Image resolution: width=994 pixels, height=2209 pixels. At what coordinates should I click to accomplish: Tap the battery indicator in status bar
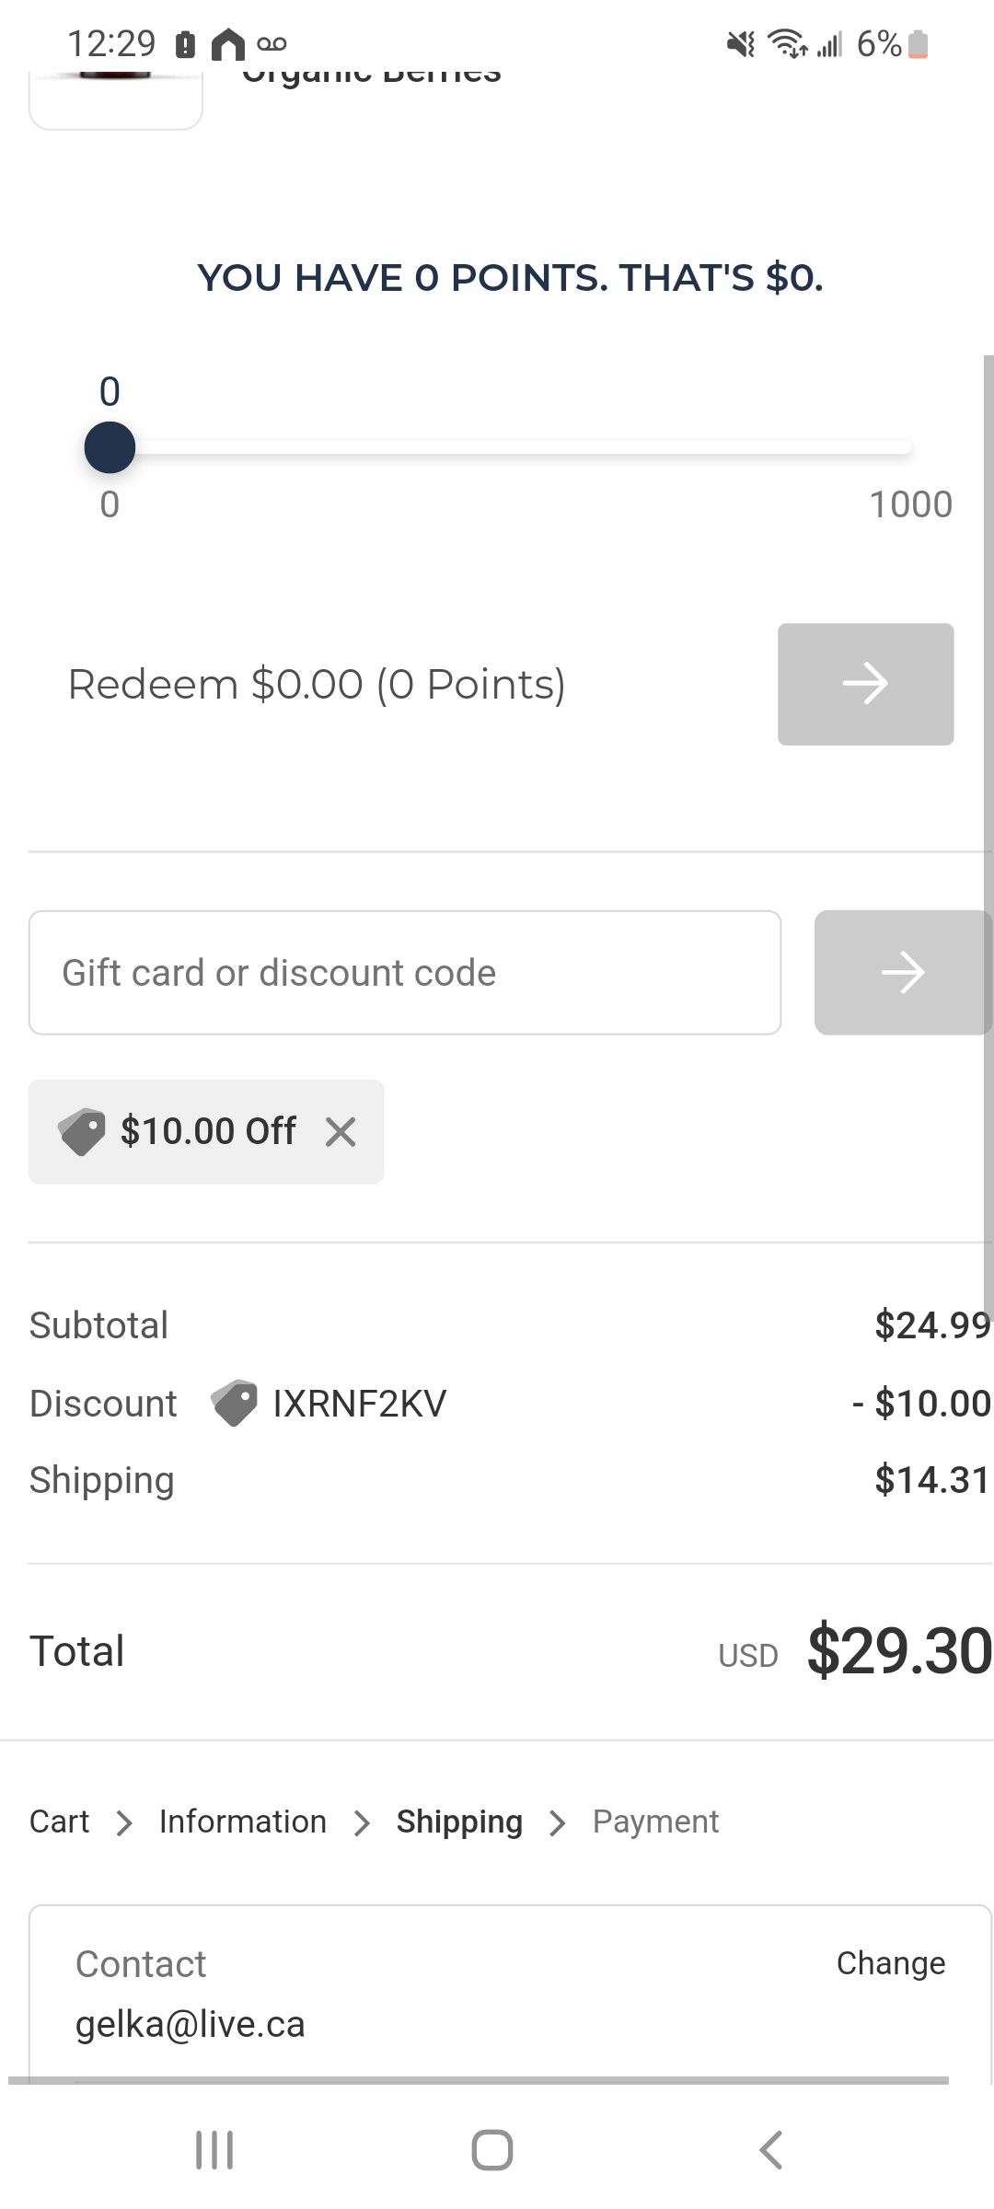point(918,44)
